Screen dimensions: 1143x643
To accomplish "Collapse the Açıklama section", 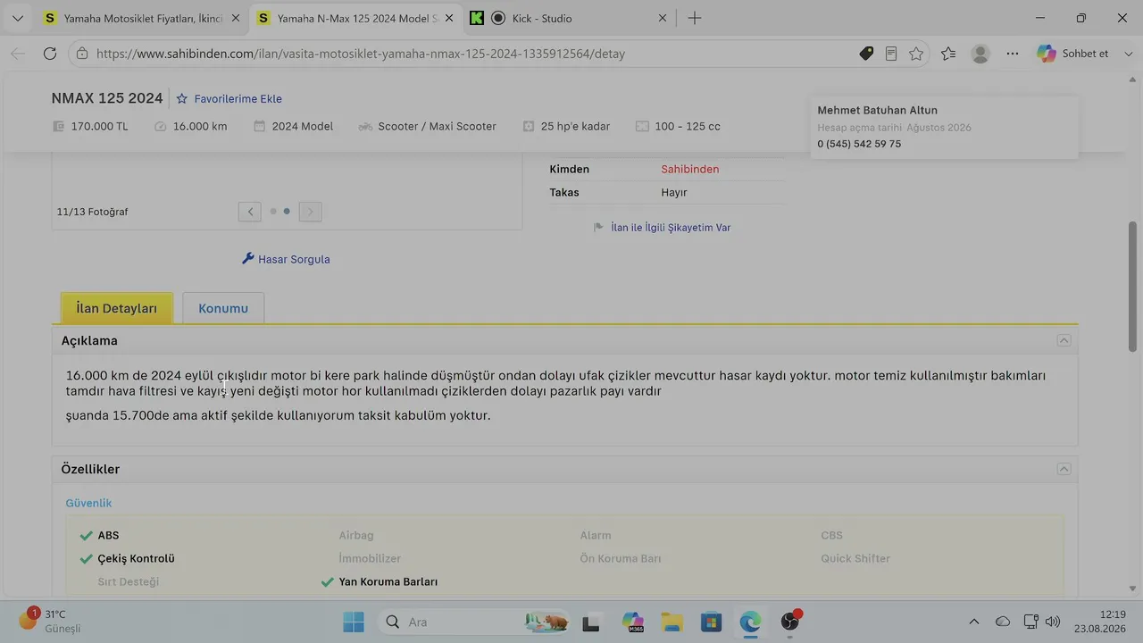I will click(1064, 340).
